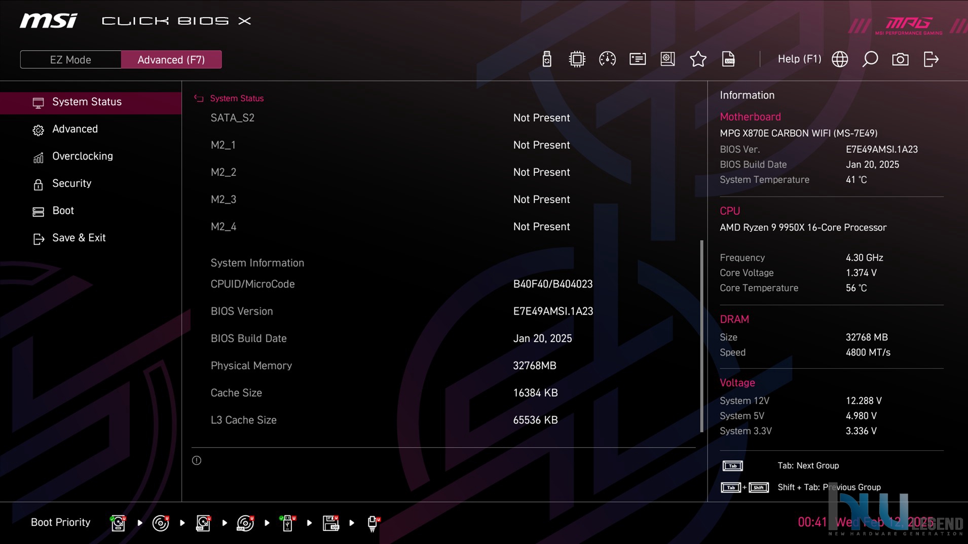The image size is (968, 544).
Task: Click the Physical Memory row
Action: tap(443, 366)
